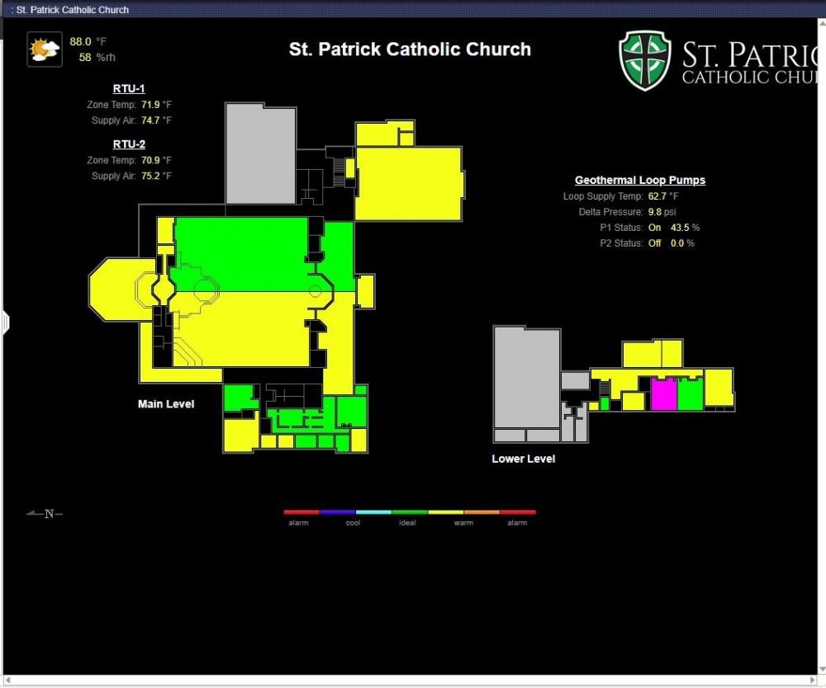826x688 pixels.
Task: Click the green 'ideal' legend swatch
Action: coord(409,512)
